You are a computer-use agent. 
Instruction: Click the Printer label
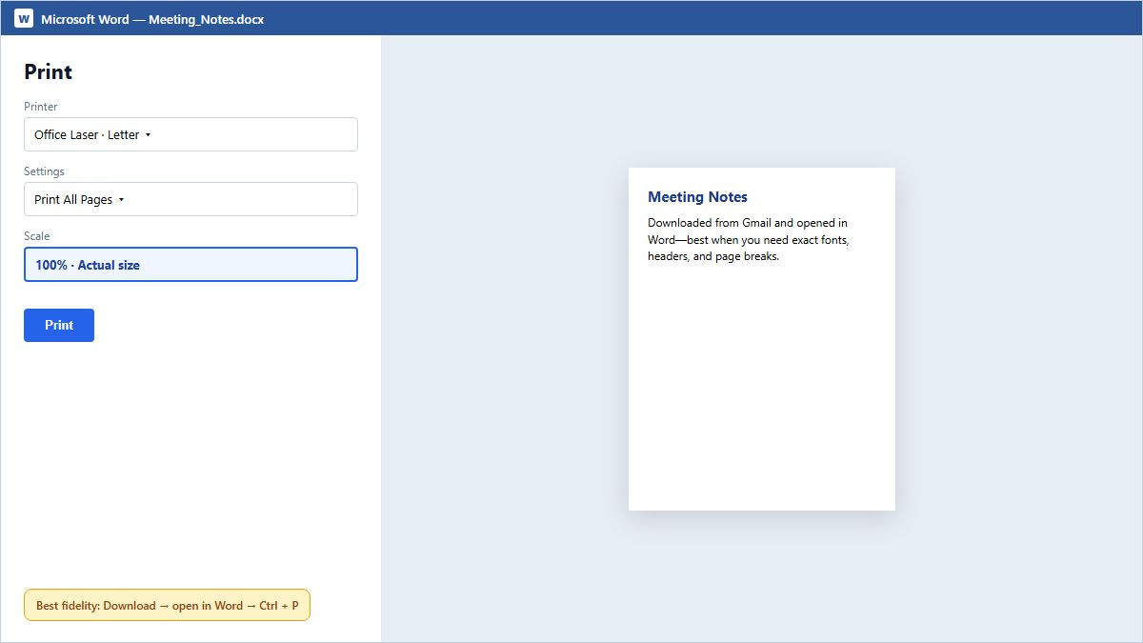[41, 107]
